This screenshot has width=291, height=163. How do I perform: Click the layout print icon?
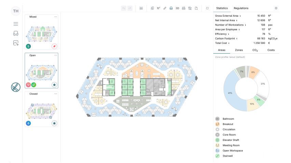[x=183, y=8]
